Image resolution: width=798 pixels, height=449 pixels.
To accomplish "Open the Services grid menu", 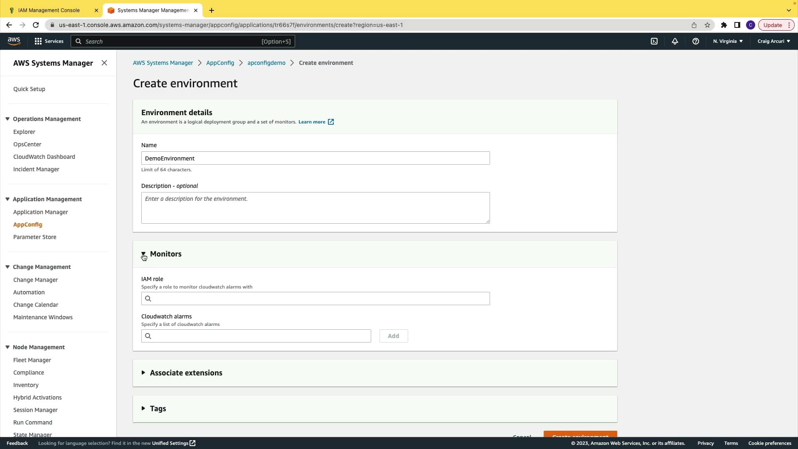I will (49, 41).
